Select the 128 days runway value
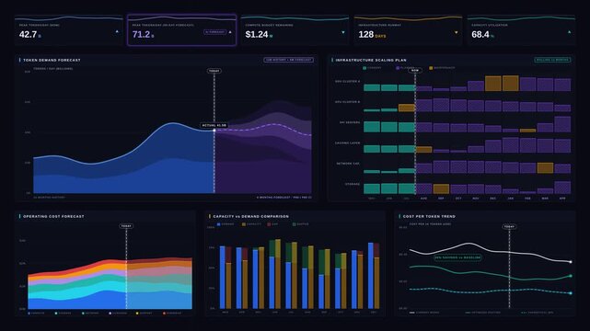Image resolution: width=590 pixels, height=331 pixels. tap(365, 35)
